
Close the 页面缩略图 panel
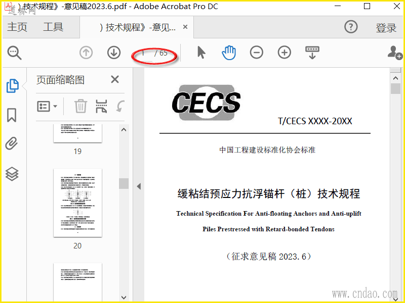[115, 79]
